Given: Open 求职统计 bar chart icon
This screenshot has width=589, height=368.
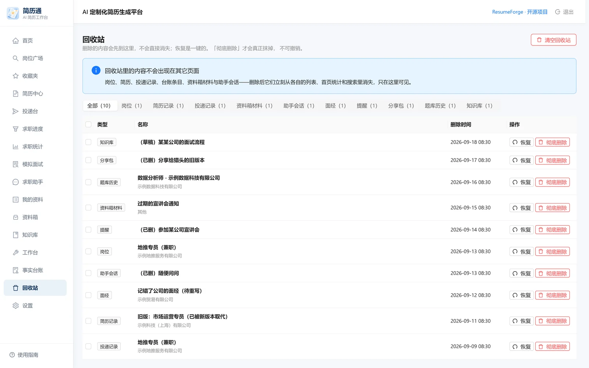Looking at the screenshot, I should click(x=15, y=146).
